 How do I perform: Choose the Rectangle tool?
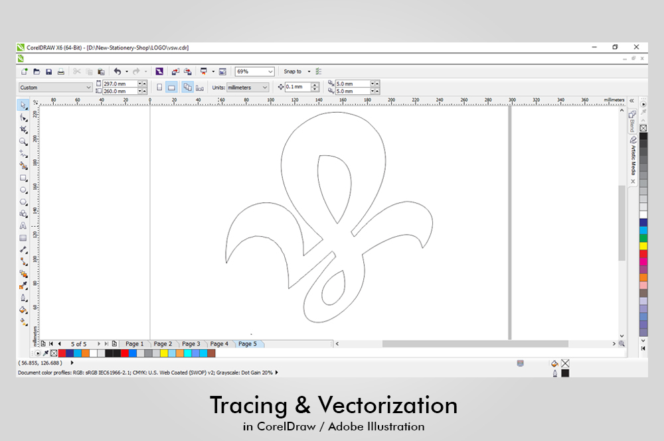point(23,178)
